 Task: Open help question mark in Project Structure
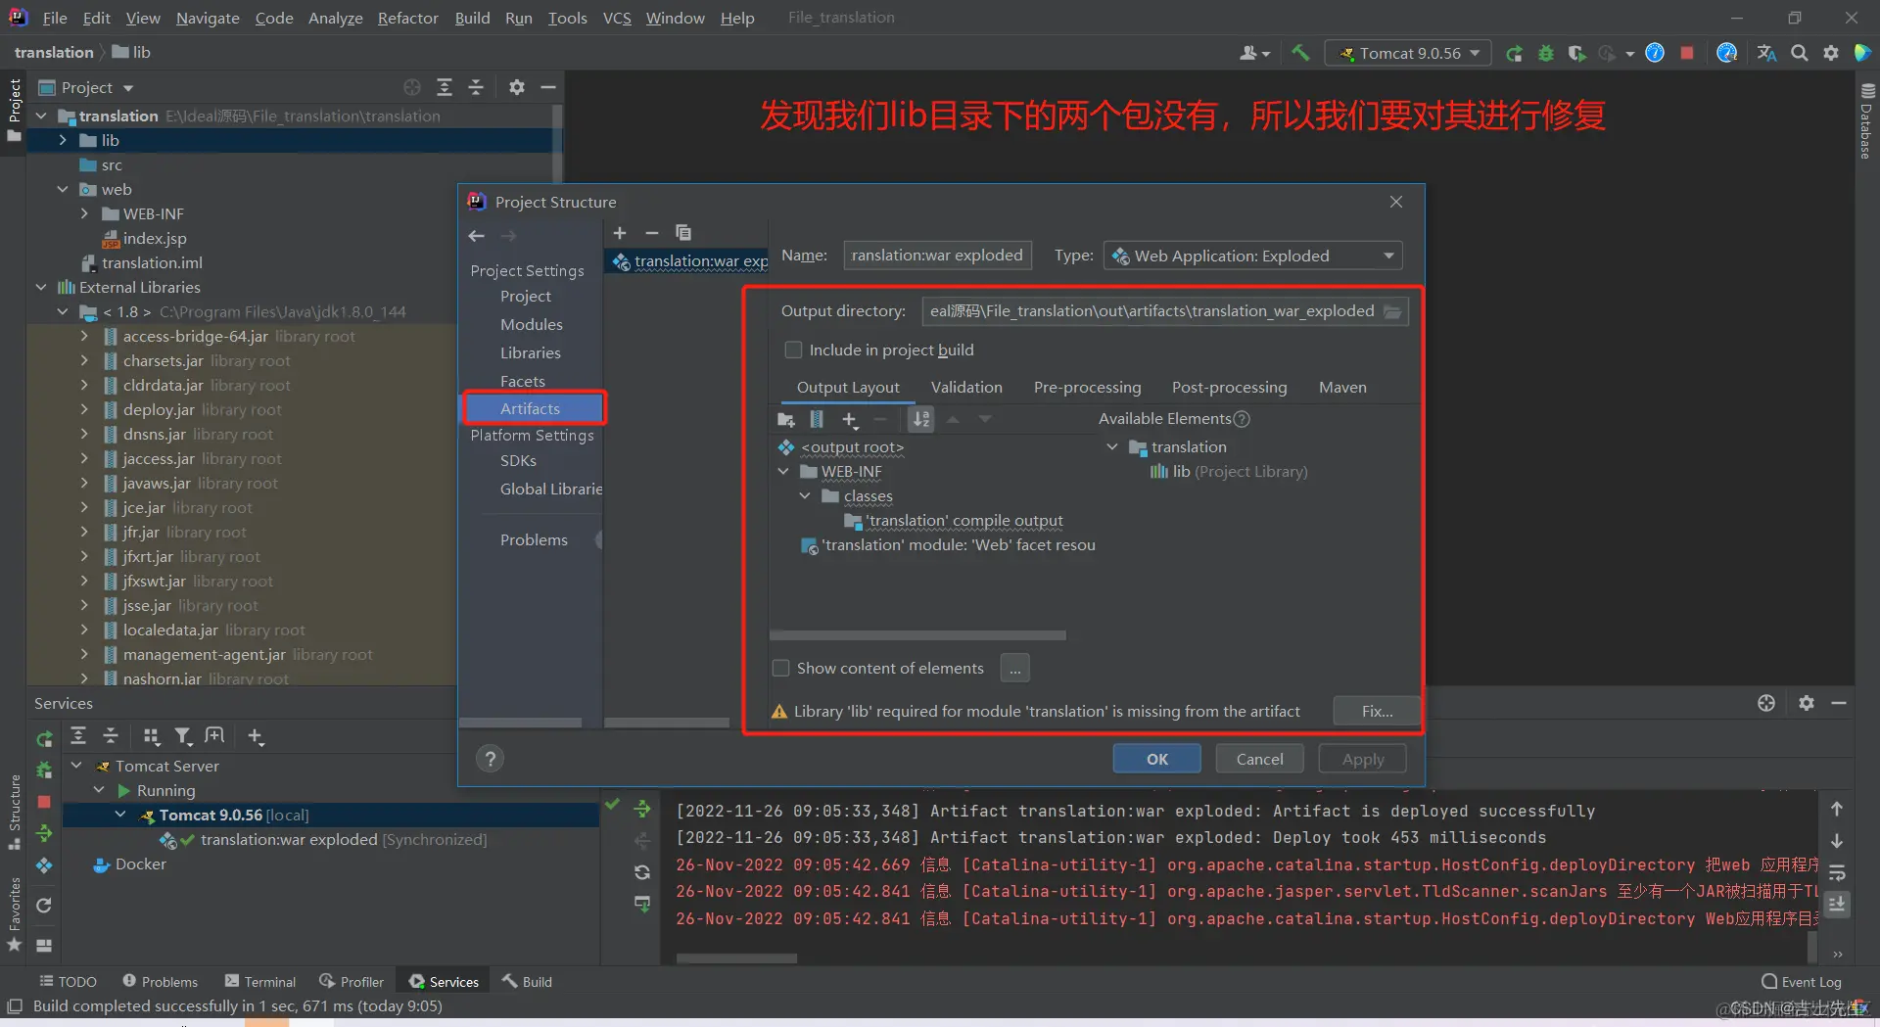pyautogui.click(x=491, y=759)
